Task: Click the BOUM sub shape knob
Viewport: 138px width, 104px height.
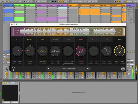Action: [55, 51]
